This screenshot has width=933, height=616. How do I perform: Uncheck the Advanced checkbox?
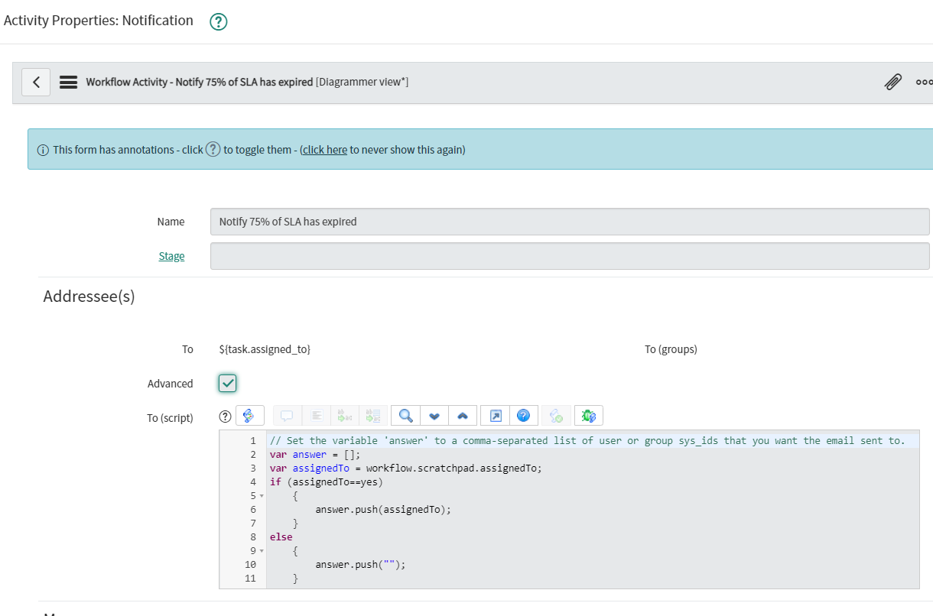point(226,383)
